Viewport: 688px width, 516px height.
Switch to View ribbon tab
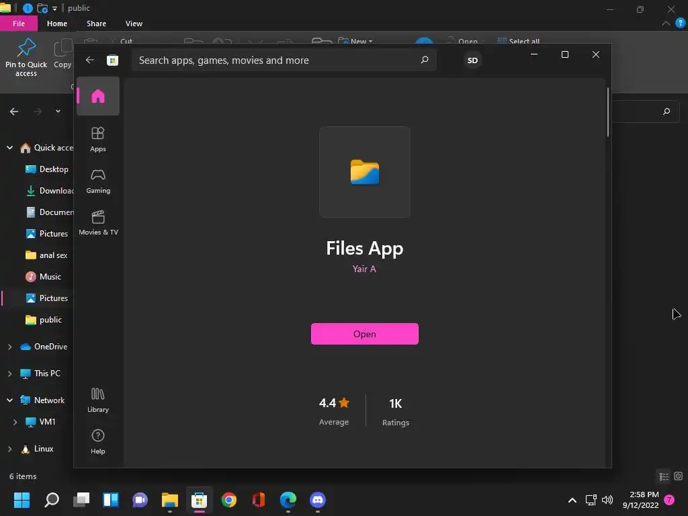coord(134,24)
